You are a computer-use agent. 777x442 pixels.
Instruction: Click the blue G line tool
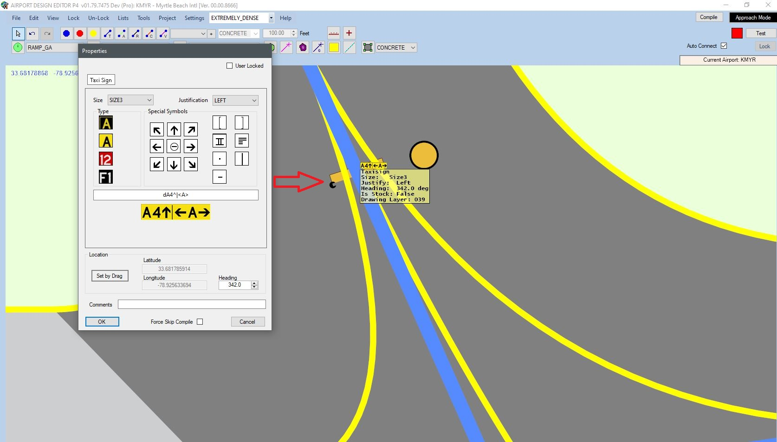(318, 47)
